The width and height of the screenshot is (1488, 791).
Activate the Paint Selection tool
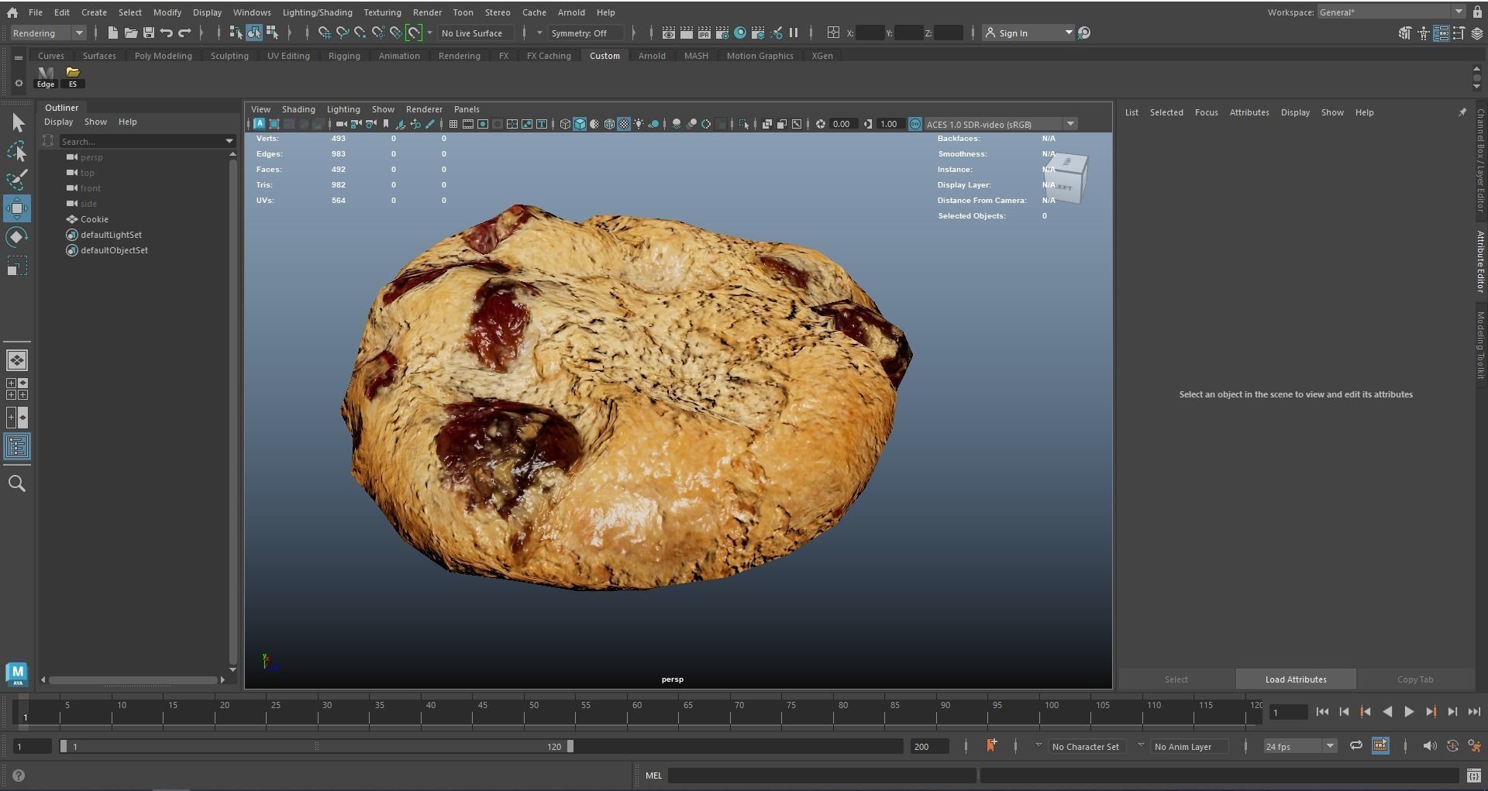coord(17,180)
